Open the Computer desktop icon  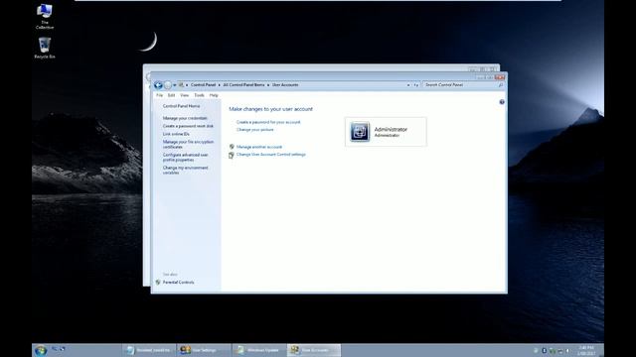point(45,16)
